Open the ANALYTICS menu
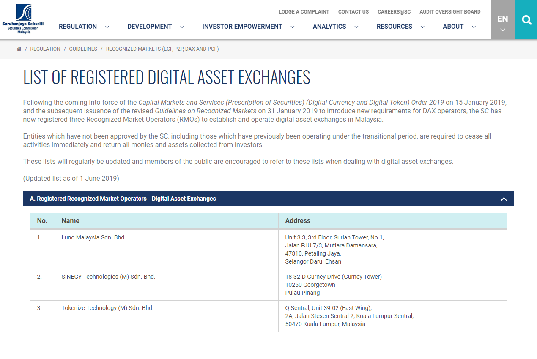 [x=329, y=27]
